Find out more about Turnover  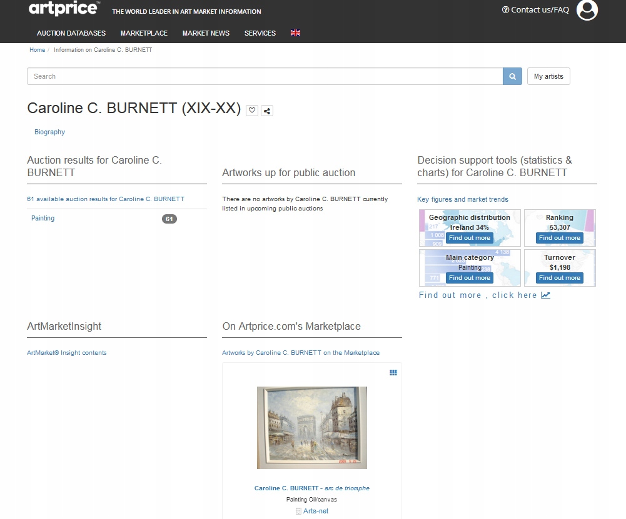(559, 278)
